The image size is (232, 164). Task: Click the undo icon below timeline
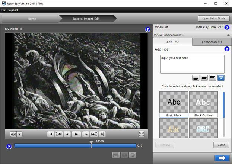pyautogui.click(x=133, y=155)
